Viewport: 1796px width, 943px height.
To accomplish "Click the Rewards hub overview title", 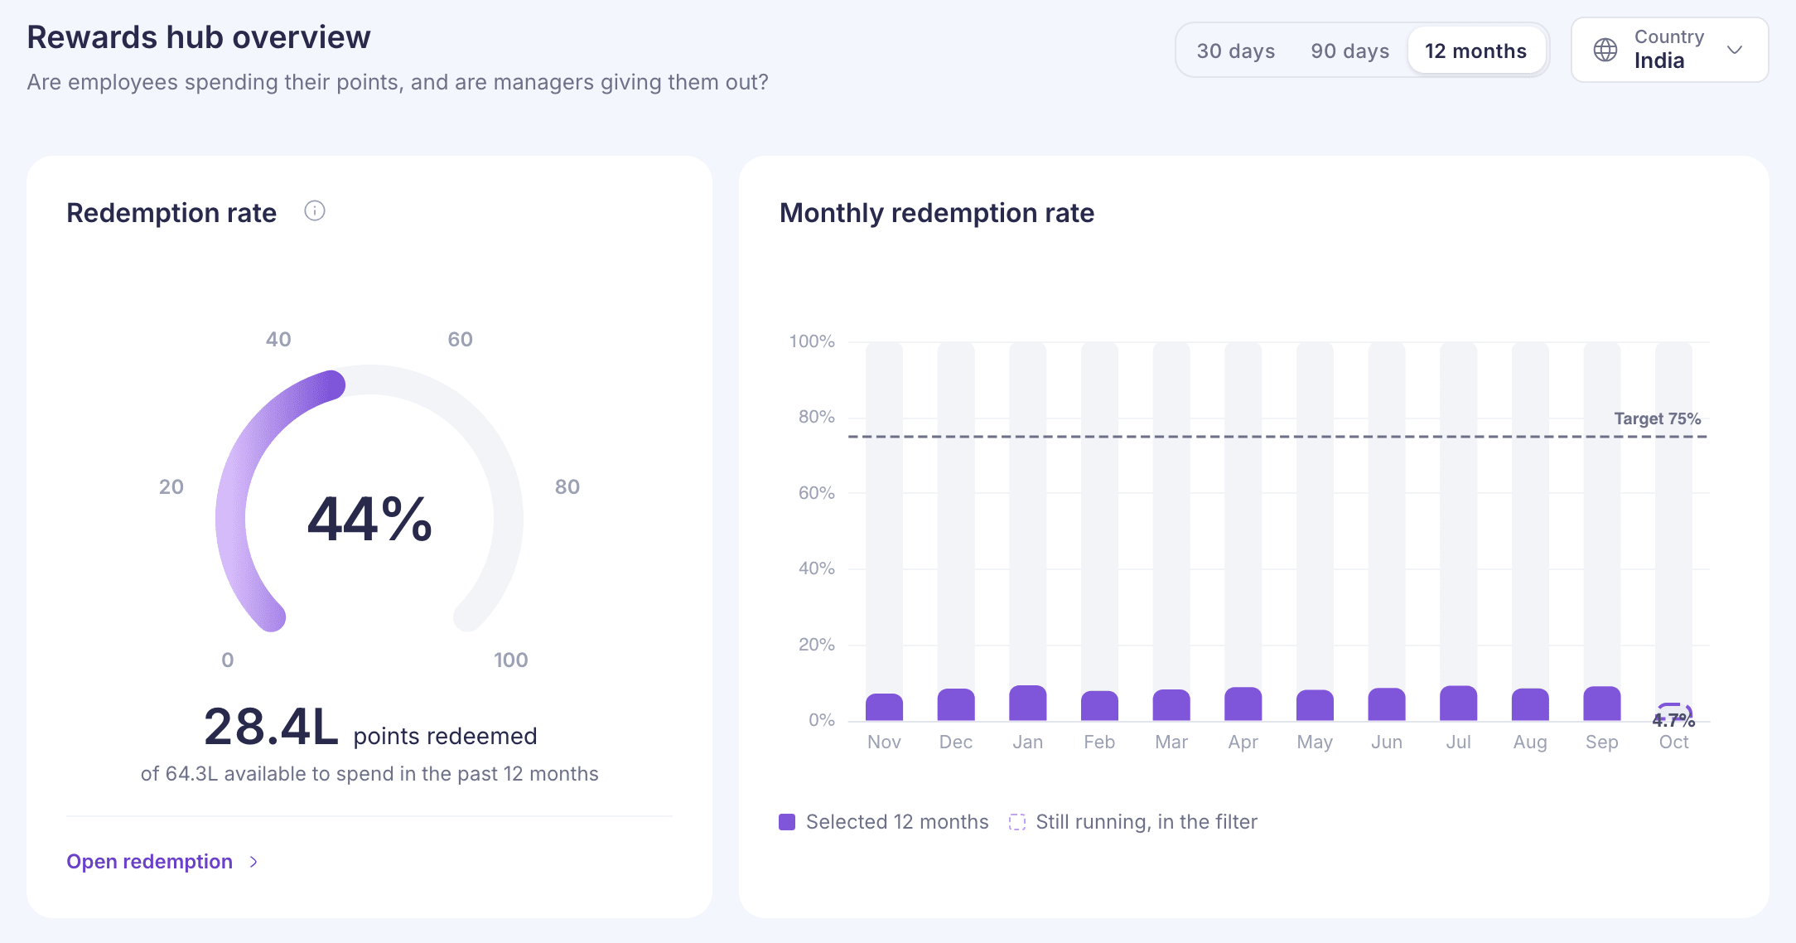I will pos(199,37).
